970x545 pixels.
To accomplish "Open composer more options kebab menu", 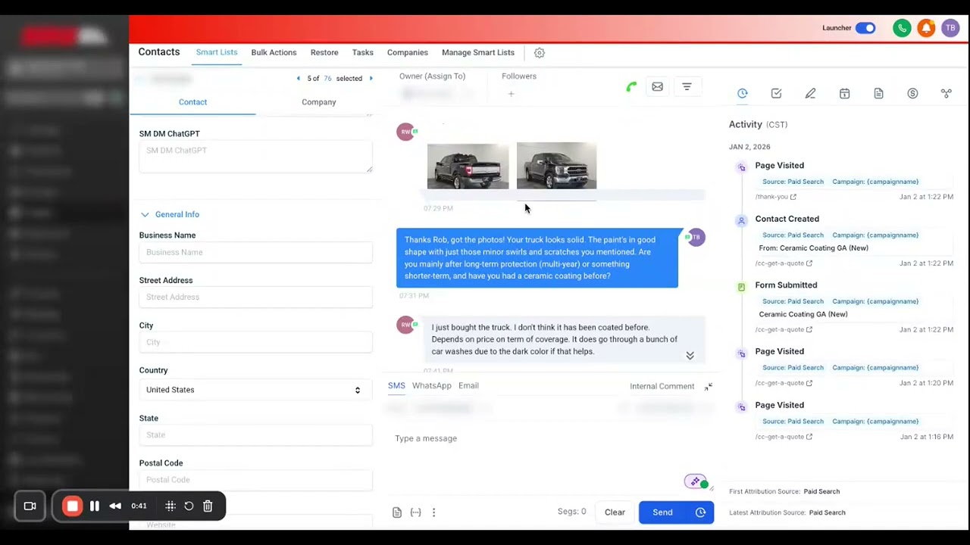I will tap(433, 512).
